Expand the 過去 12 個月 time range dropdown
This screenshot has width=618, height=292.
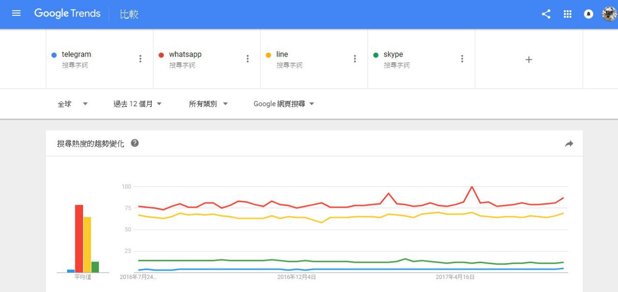[x=138, y=104]
